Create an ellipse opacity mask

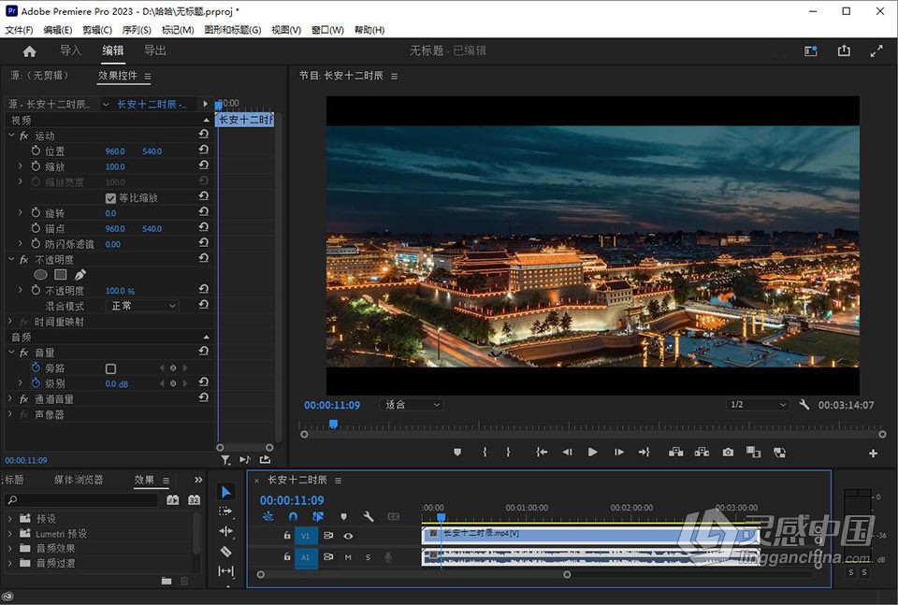pos(41,274)
